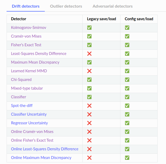Screen dimensions: 166x164
Task: Open the Learned Kernel MMD link
Action: coord(29,71)
